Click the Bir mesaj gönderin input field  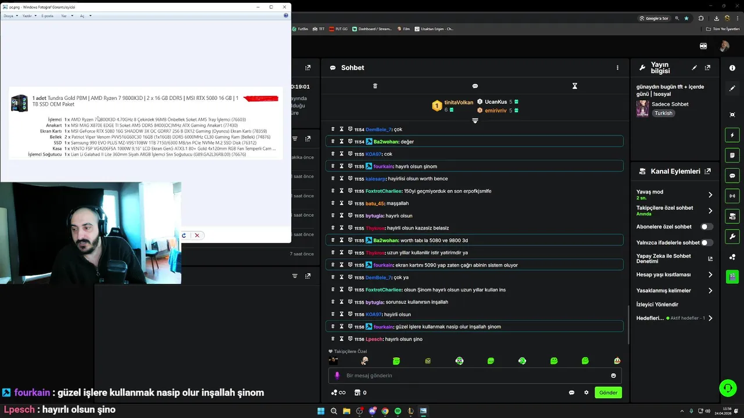click(x=474, y=376)
